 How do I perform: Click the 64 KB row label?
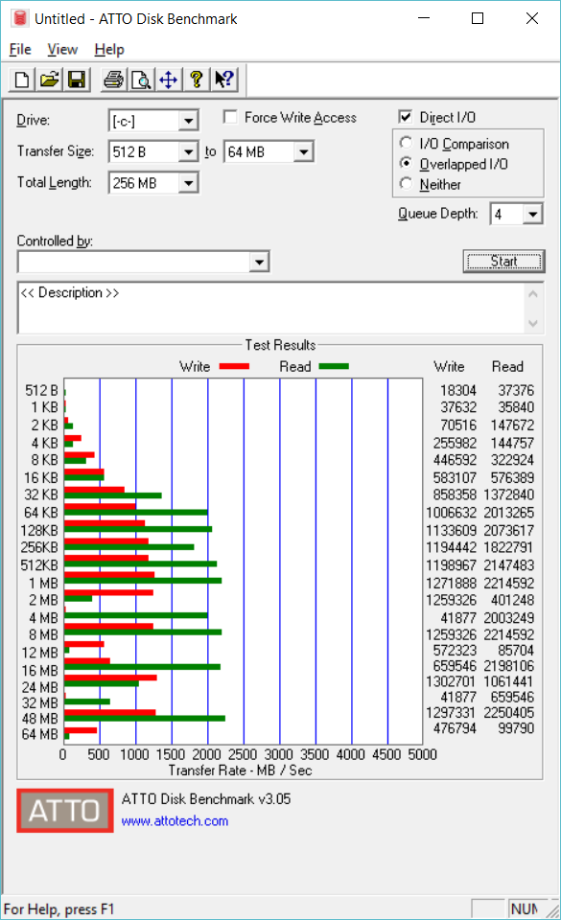click(x=41, y=512)
